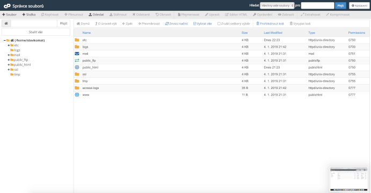The height and width of the screenshot is (193, 371).
Task: Select logs folder in the tree
Action: pos(17,50)
